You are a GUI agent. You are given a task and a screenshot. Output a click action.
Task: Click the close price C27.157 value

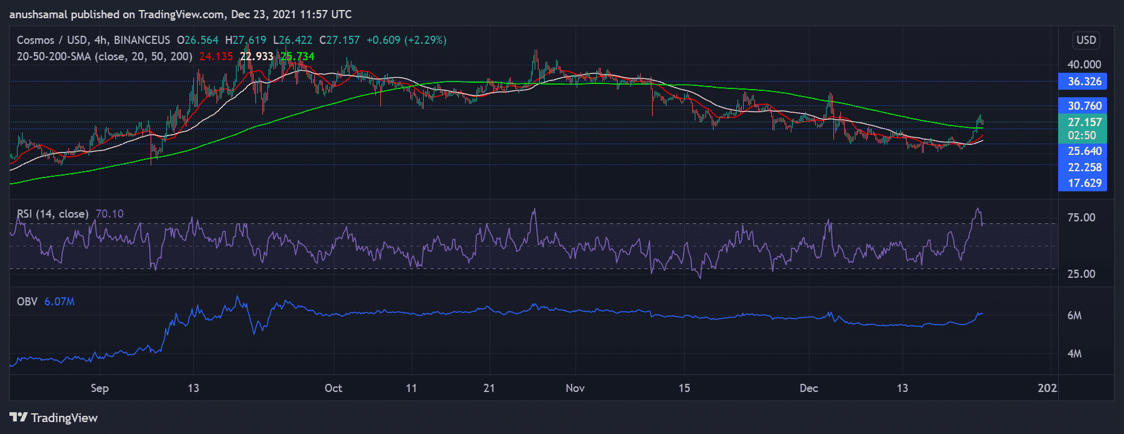click(340, 40)
